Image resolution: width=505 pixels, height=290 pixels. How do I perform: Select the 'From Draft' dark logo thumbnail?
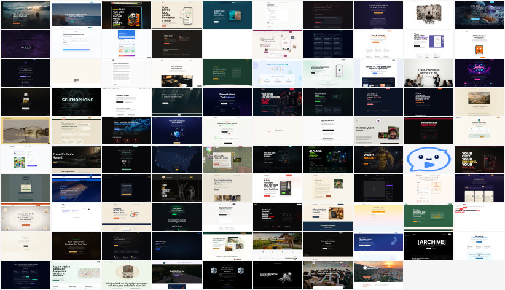pyautogui.click(x=26, y=102)
